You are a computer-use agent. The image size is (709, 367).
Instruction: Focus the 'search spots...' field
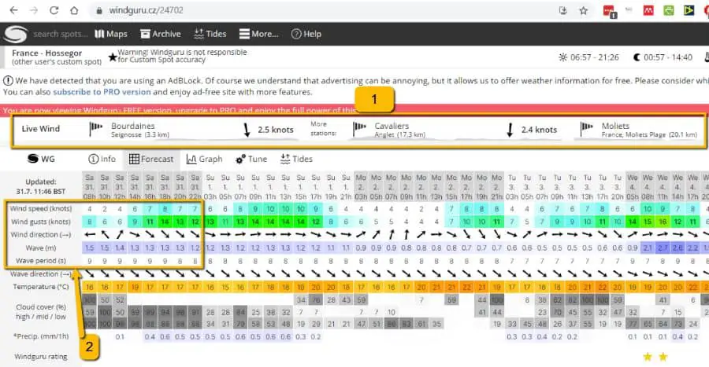click(x=60, y=34)
